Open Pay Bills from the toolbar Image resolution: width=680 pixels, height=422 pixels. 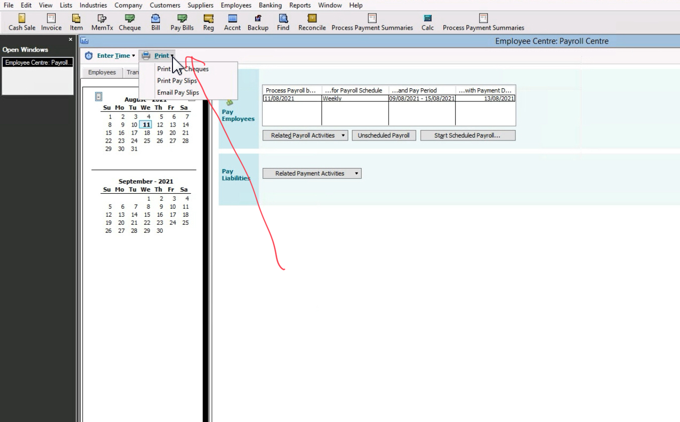pyautogui.click(x=182, y=23)
